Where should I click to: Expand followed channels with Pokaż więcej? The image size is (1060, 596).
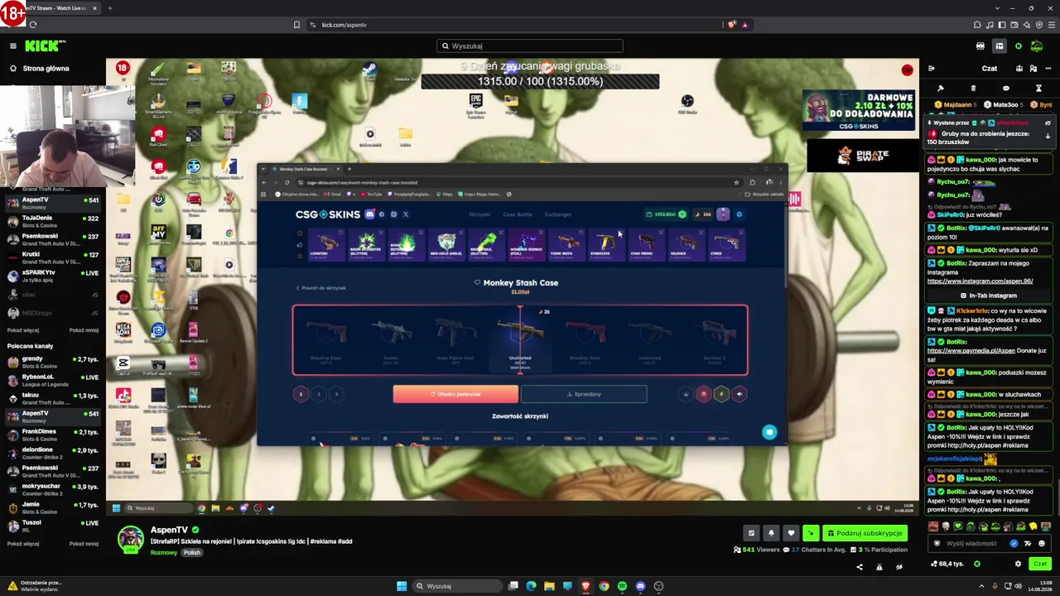(23, 330)
